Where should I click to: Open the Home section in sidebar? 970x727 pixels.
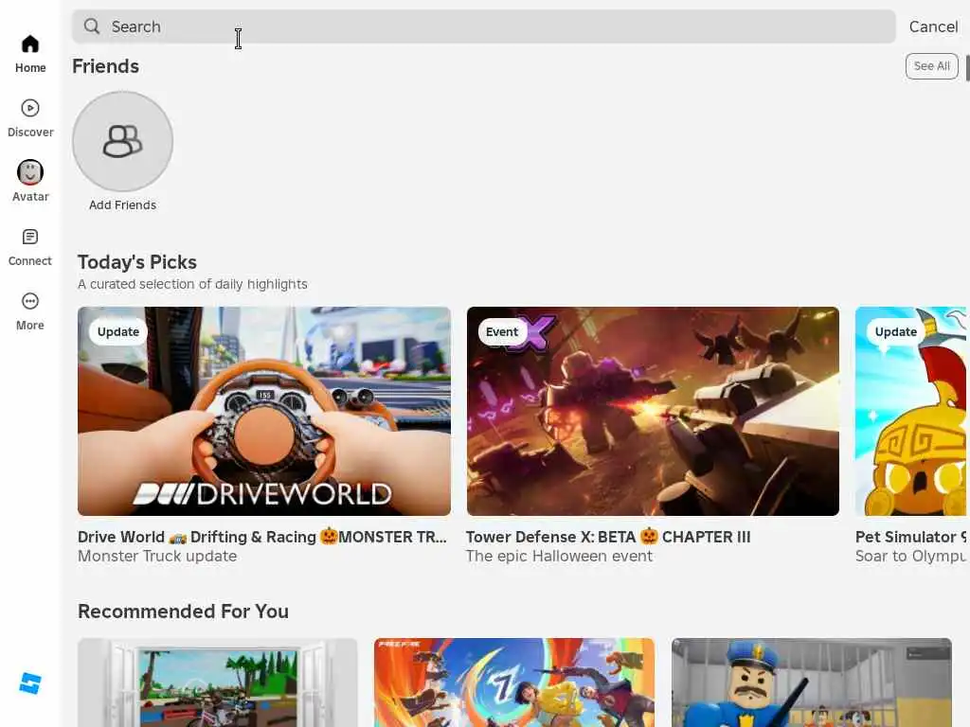tap(30, 54)
